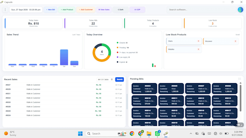The image size is (246, 138).
Task: Open the volume control tray icon
Action: pos(221,134)
